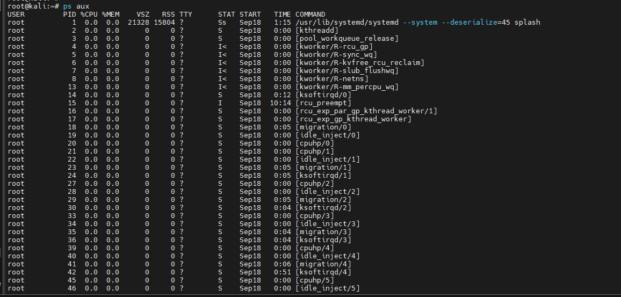Click [kworker/R-rcu_gp] process entry

click(334, 46)
